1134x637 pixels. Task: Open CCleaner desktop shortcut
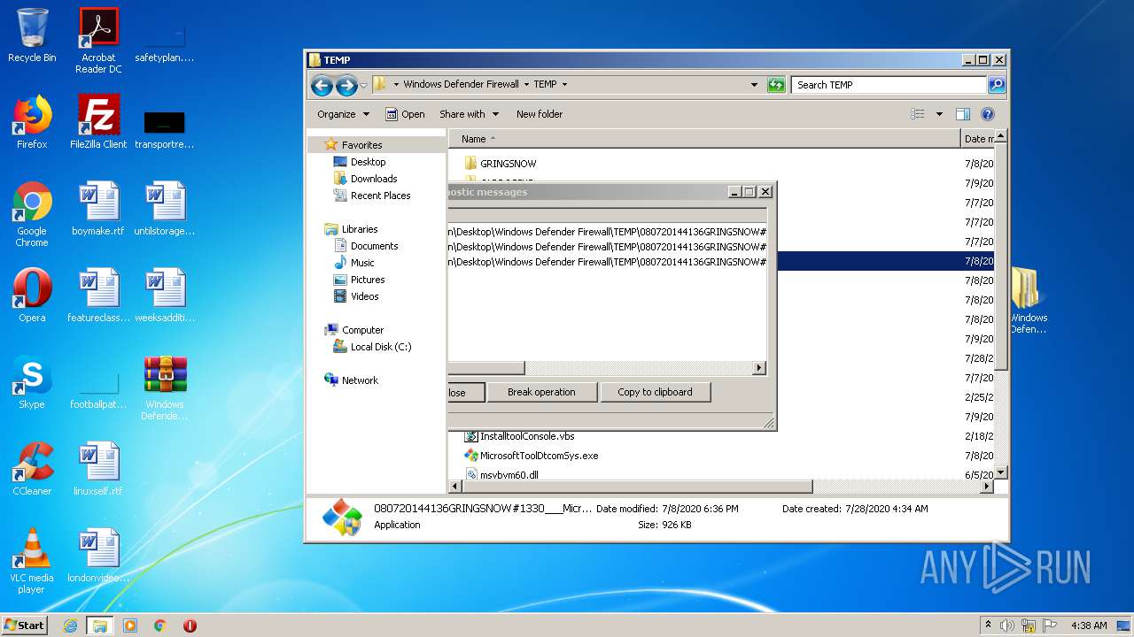click(32, 469)
